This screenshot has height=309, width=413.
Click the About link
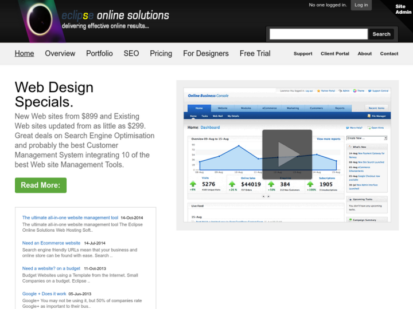pyautogui.click(x=365, y=54)
